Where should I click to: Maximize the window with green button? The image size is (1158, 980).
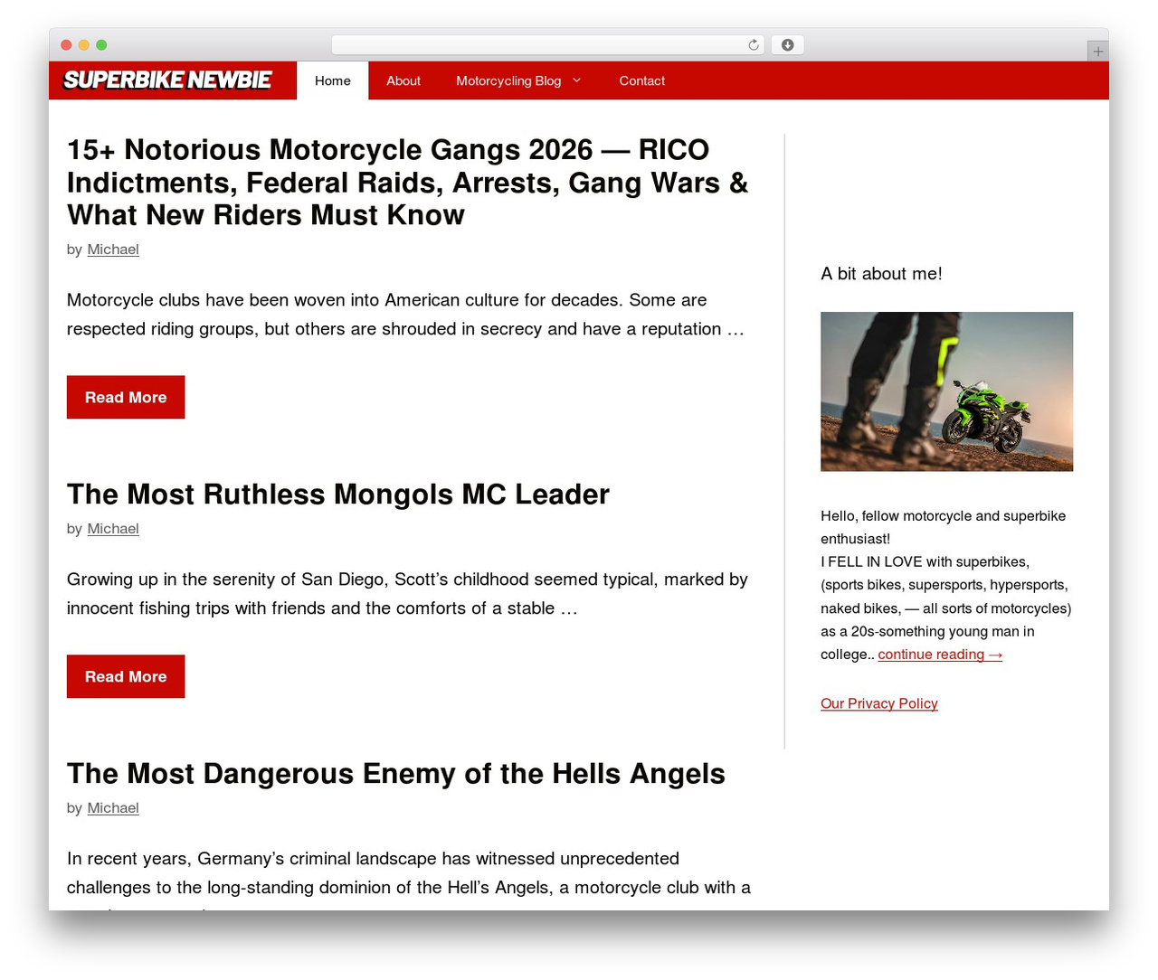101,45
